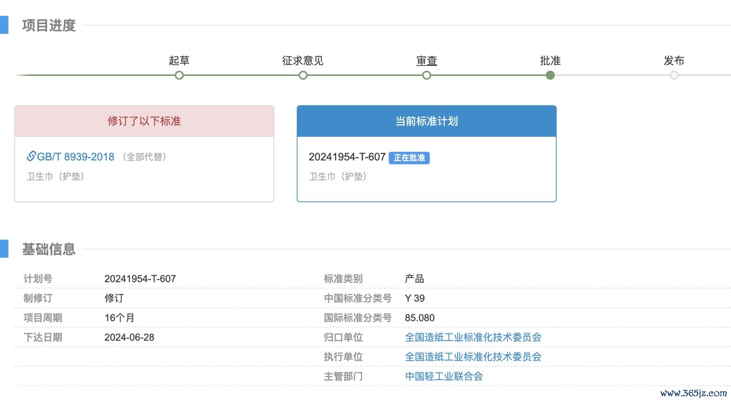Screen dimensions: 731x402
Task: Select the 审查 stage circle
Action: tap(427, 75)
